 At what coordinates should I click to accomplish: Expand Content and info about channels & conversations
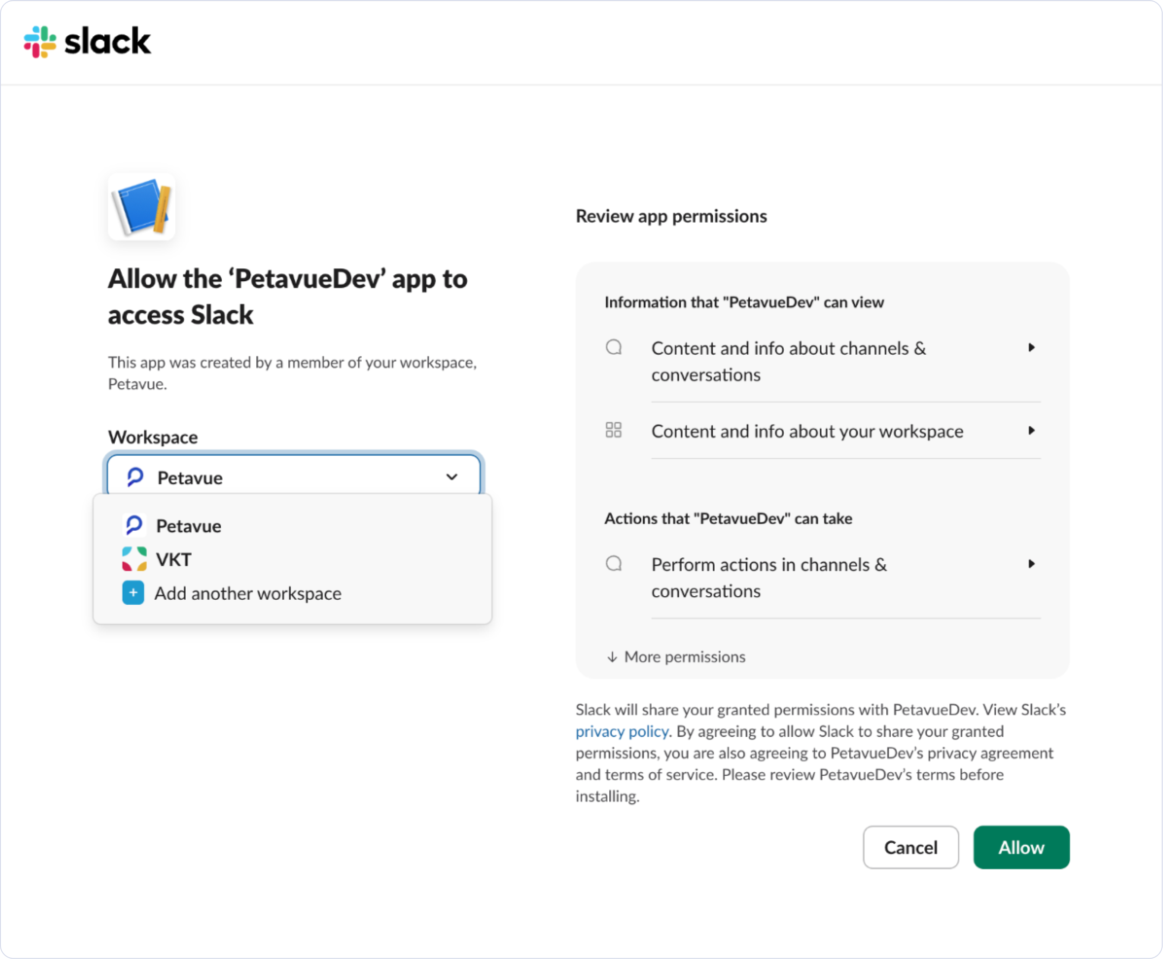pos(823,361)
